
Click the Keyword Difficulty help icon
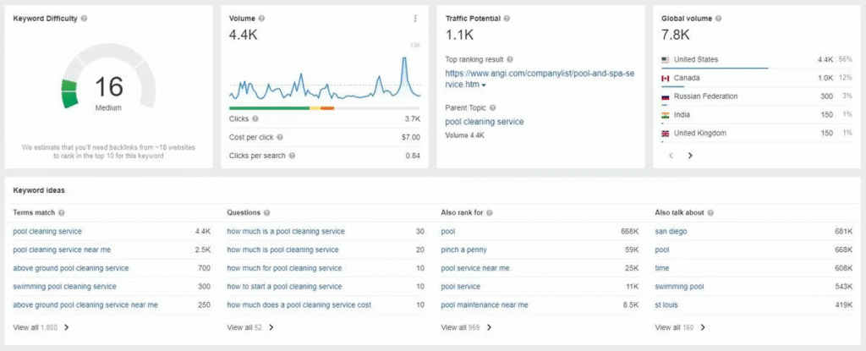(84, 18)
